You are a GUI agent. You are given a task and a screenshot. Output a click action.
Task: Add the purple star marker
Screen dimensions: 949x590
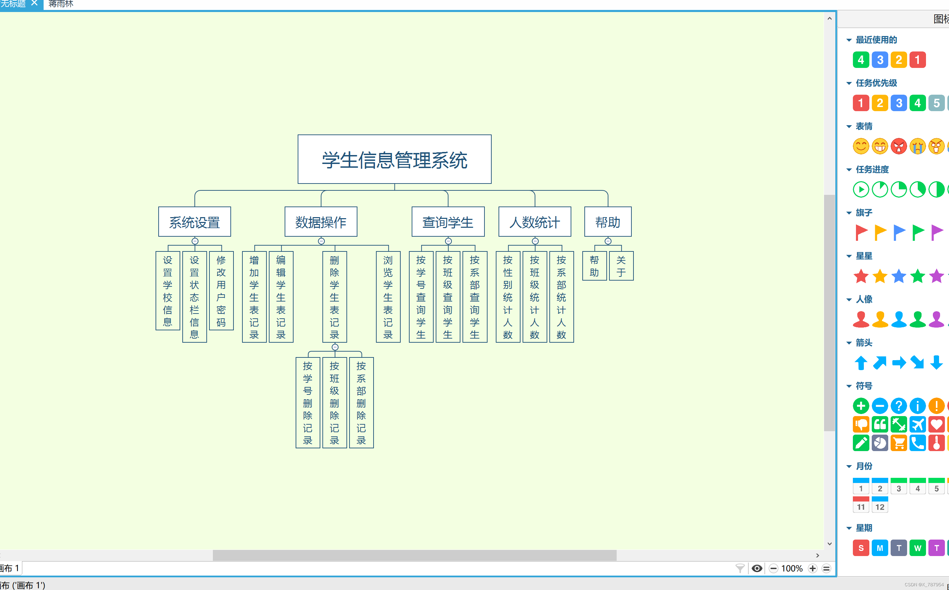point(936,276)
